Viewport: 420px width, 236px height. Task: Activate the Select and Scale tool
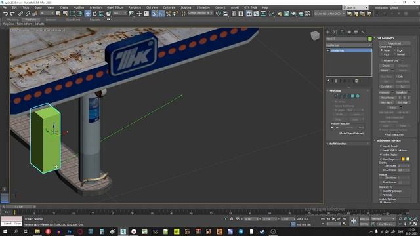(x=102, y=13)
